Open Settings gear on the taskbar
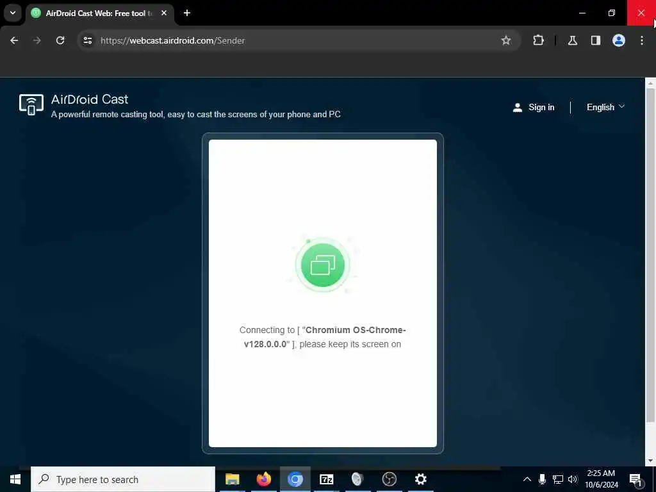 420,479
